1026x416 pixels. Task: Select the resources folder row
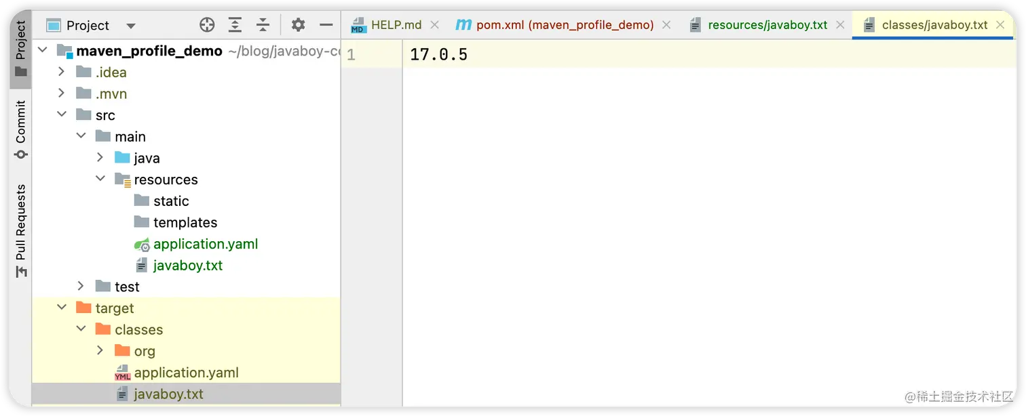[x=186, y=180]
